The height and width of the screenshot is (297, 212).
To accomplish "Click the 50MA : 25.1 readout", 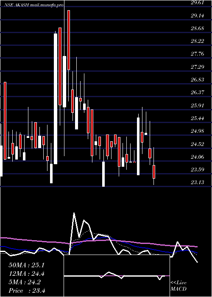I will tap(26, 265).
